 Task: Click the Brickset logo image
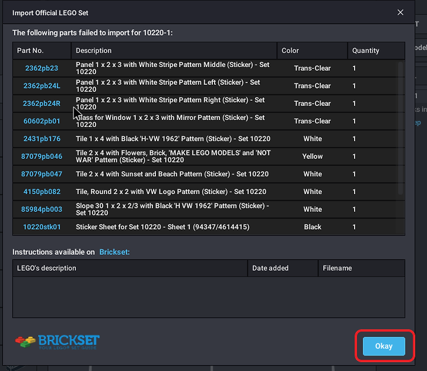click(58, 342)
